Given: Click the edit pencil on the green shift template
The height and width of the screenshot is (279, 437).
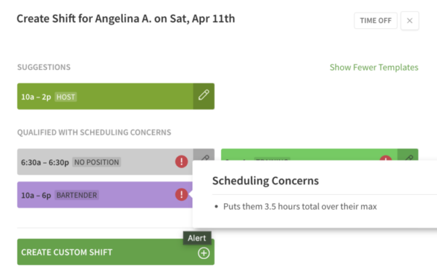Looking at the screenshot, I should coord(407,157).
